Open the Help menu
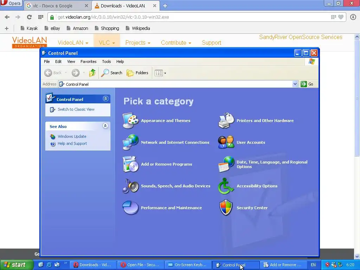360x270 pixels. pyautogui.click(x=120, y=62)
